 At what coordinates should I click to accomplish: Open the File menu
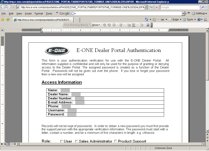[3, 14]
